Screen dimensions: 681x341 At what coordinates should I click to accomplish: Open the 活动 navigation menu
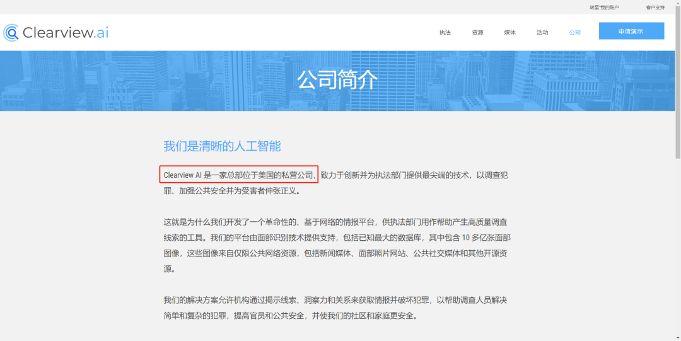542,33
